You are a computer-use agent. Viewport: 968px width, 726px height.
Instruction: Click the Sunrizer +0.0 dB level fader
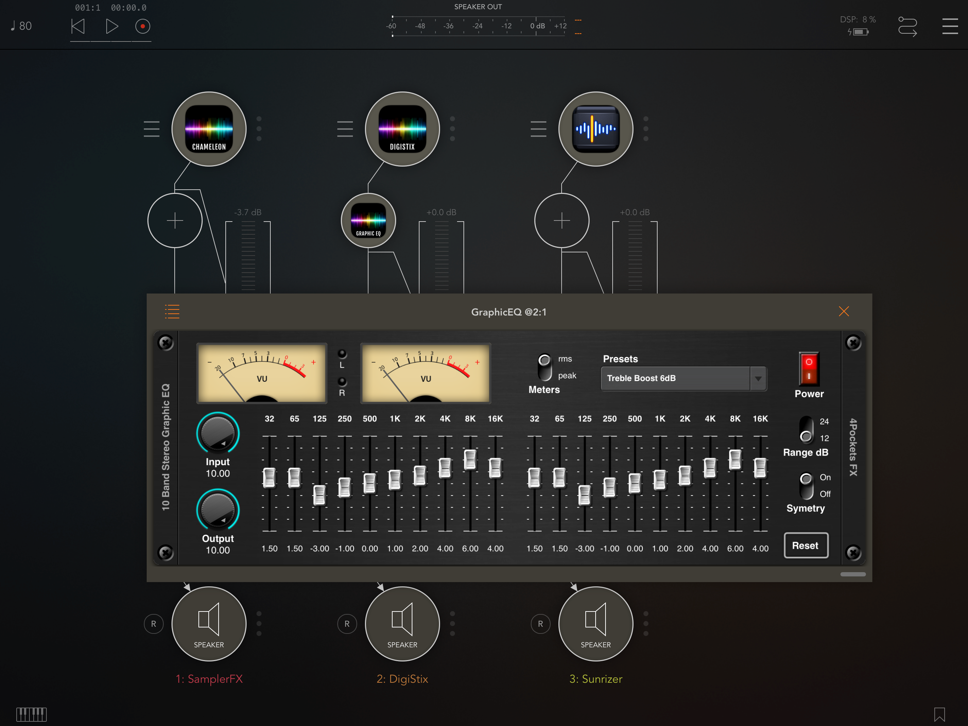(x=635, y=257)
